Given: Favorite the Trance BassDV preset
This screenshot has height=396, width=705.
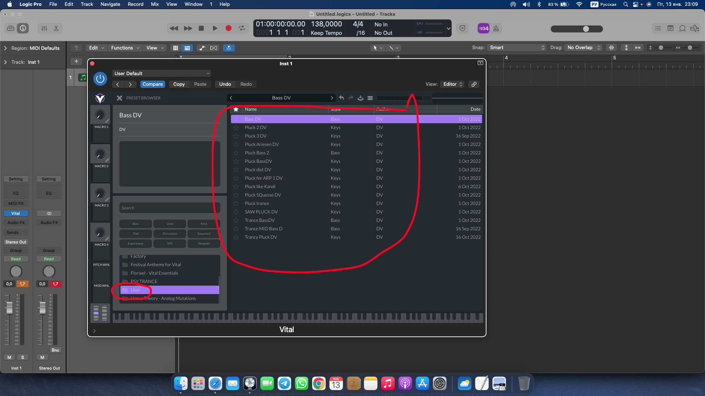Looking at the screenshot, I should [x=236, y=220].
